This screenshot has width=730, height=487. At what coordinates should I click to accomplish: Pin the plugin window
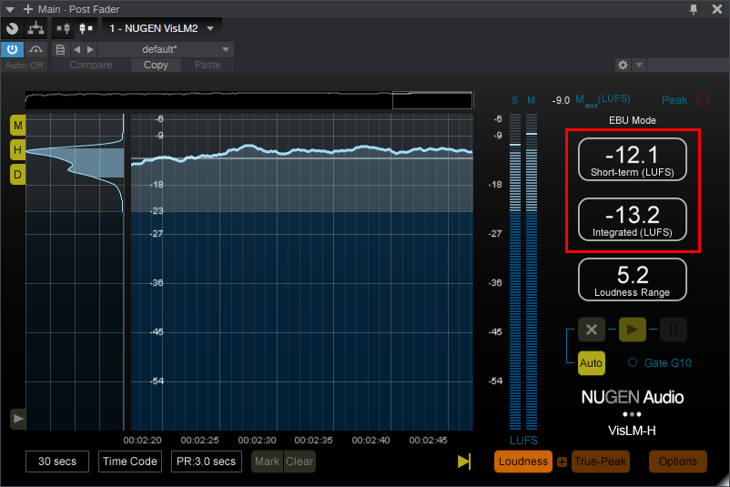click(x=694, y=9)
